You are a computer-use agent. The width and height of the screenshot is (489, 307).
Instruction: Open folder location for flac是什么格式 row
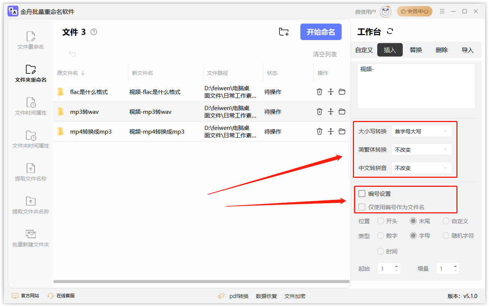[342, 91]
